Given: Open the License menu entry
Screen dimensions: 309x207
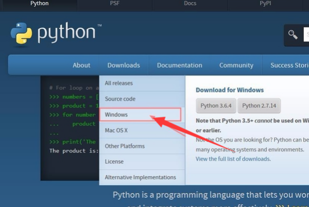Looking at the screenshot, I should (114, 162).
